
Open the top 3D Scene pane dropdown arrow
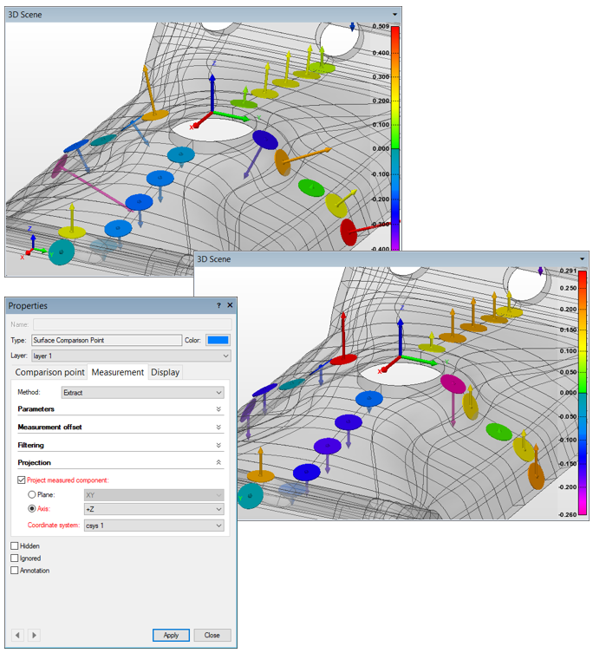coord(394,15)
